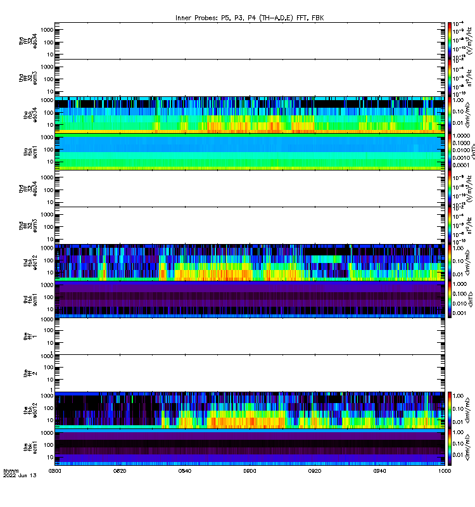Screen dimensions: 475x507
Task: Click the thd fbk scm1 color bar
Action: tap(450, 299)
